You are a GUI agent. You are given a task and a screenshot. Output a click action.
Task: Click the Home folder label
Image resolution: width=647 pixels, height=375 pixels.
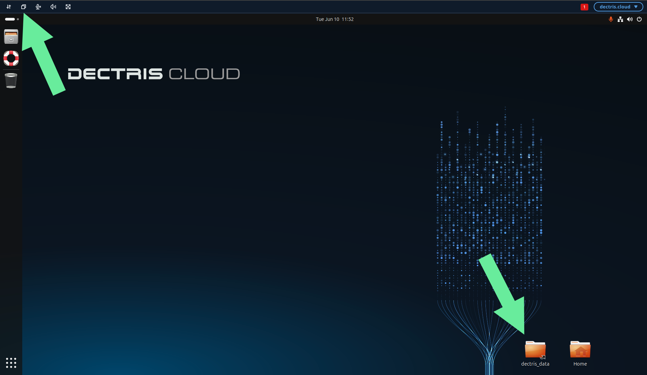580,364
